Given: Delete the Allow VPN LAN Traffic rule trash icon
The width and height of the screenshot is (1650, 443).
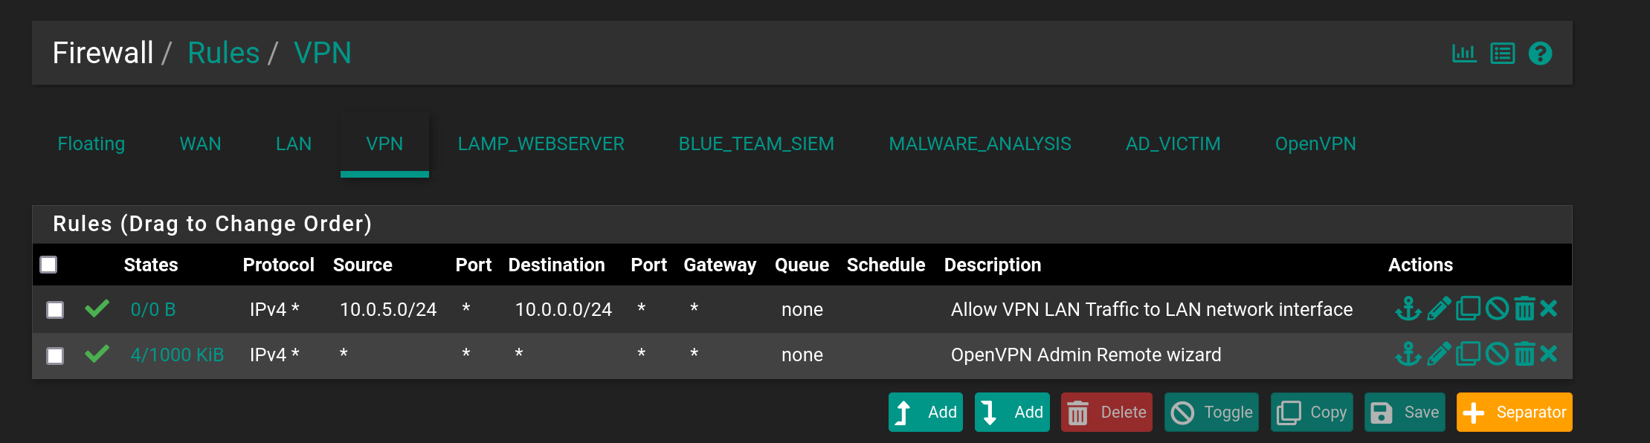Looking at the screenshot, I should pos(1524,308).
